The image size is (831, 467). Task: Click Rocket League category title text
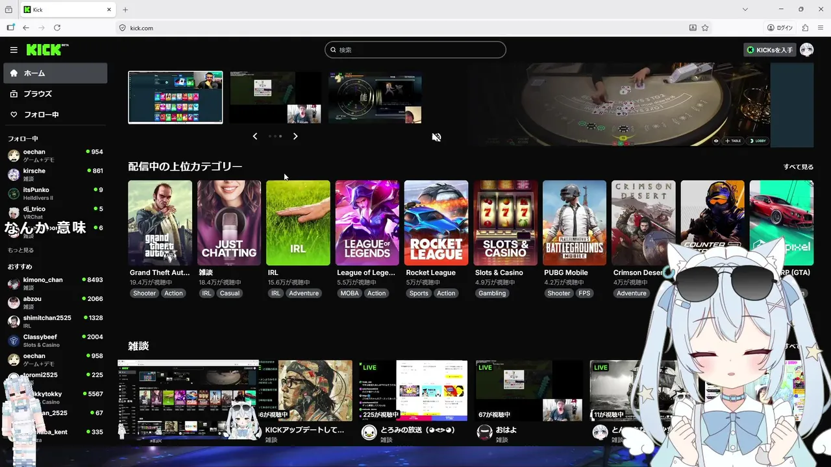click(x=430, y=273)
